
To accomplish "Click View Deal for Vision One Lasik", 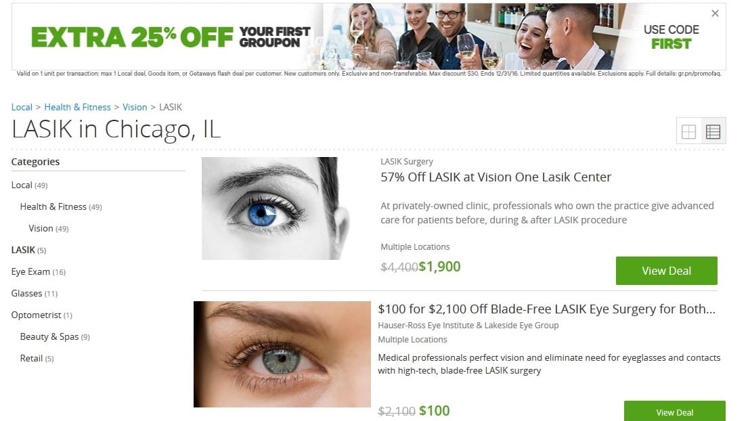I will click(666, 271).
